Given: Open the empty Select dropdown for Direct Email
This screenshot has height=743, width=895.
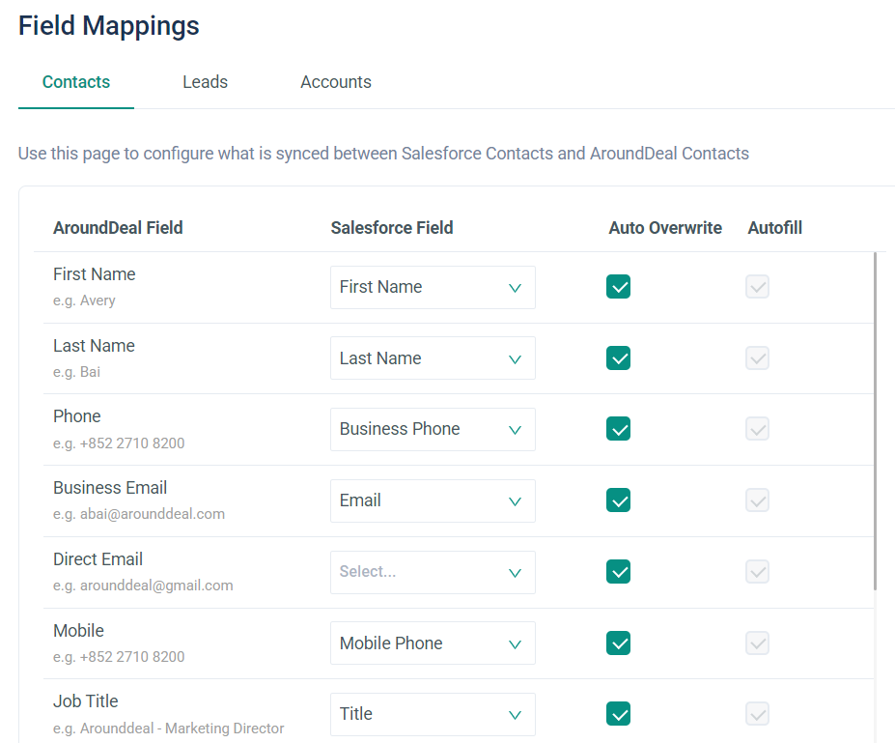Looking at the screenshot, I should pyautogui.click(x=433, y=572).
